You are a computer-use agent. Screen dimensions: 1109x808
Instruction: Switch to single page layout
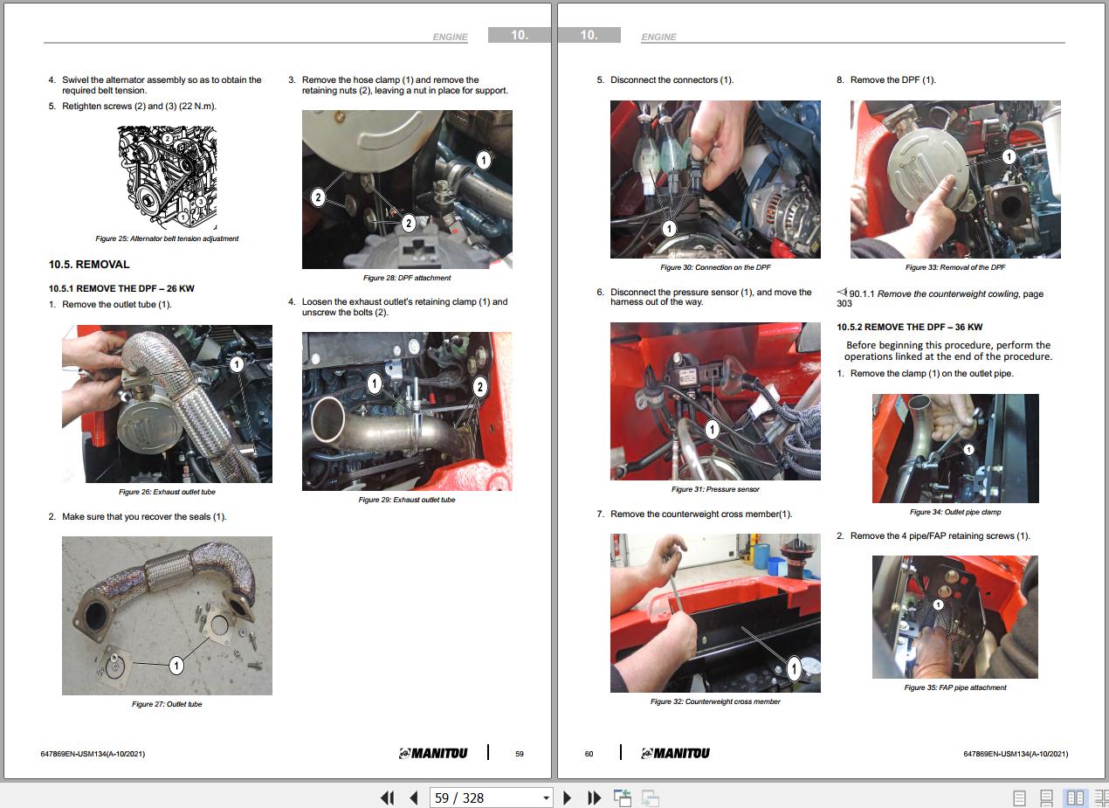click(1019, 798)
